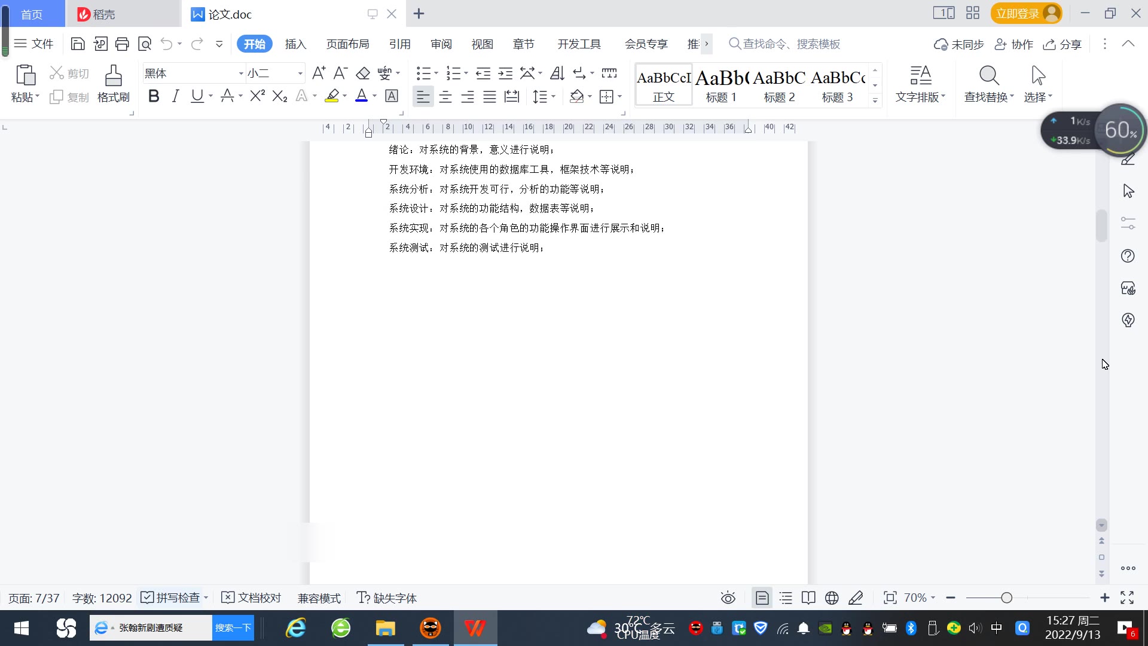Increase font size with A+ icon
Viewport: 1148px width, 646px height.
[x=319, y=73]
